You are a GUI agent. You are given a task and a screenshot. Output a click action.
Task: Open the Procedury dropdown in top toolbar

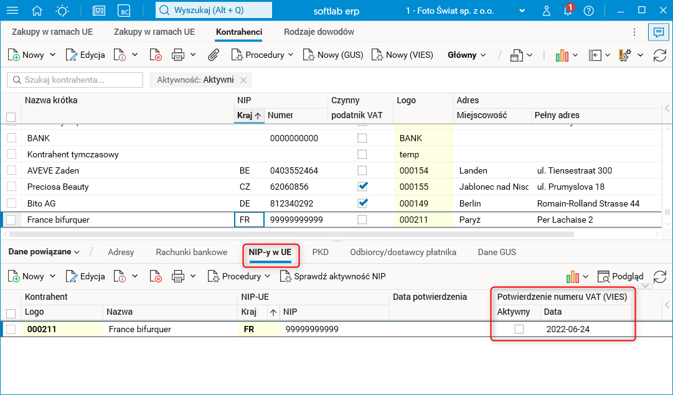[262, 55]
